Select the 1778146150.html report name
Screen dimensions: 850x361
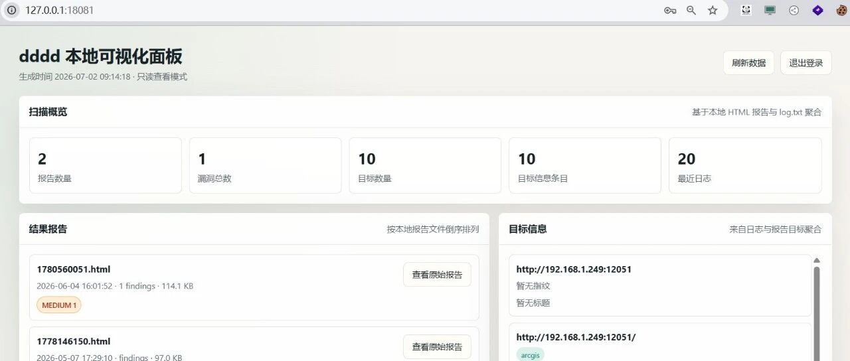74,341
